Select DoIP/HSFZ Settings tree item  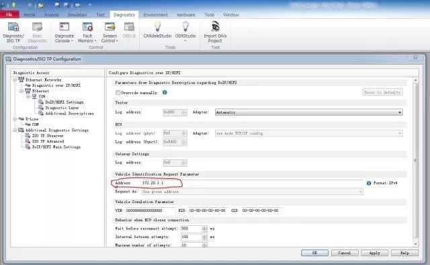coord(64,102)
